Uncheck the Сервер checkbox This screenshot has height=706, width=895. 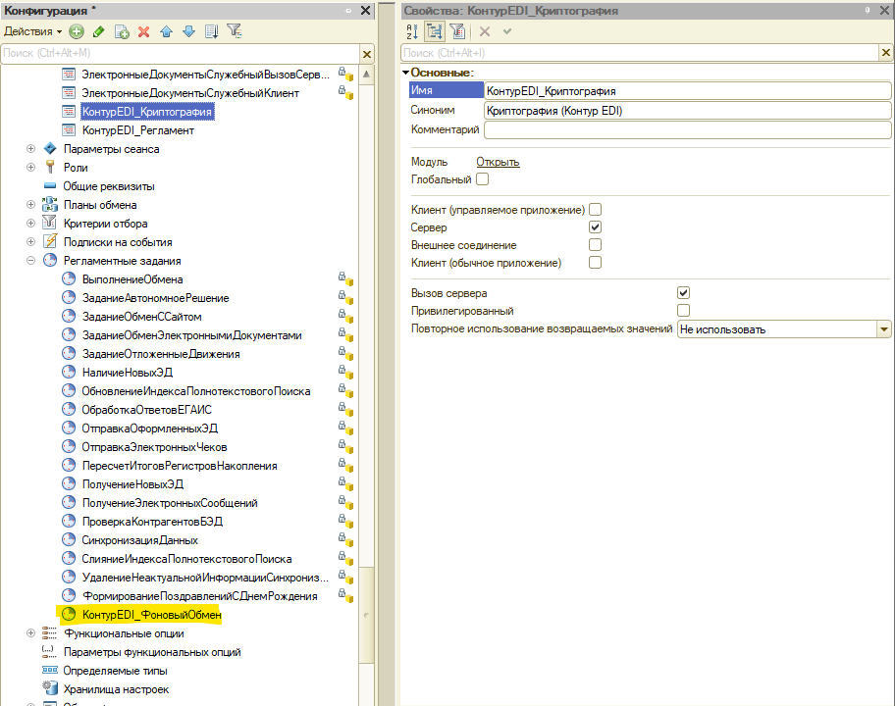click(x=595, y=227)
